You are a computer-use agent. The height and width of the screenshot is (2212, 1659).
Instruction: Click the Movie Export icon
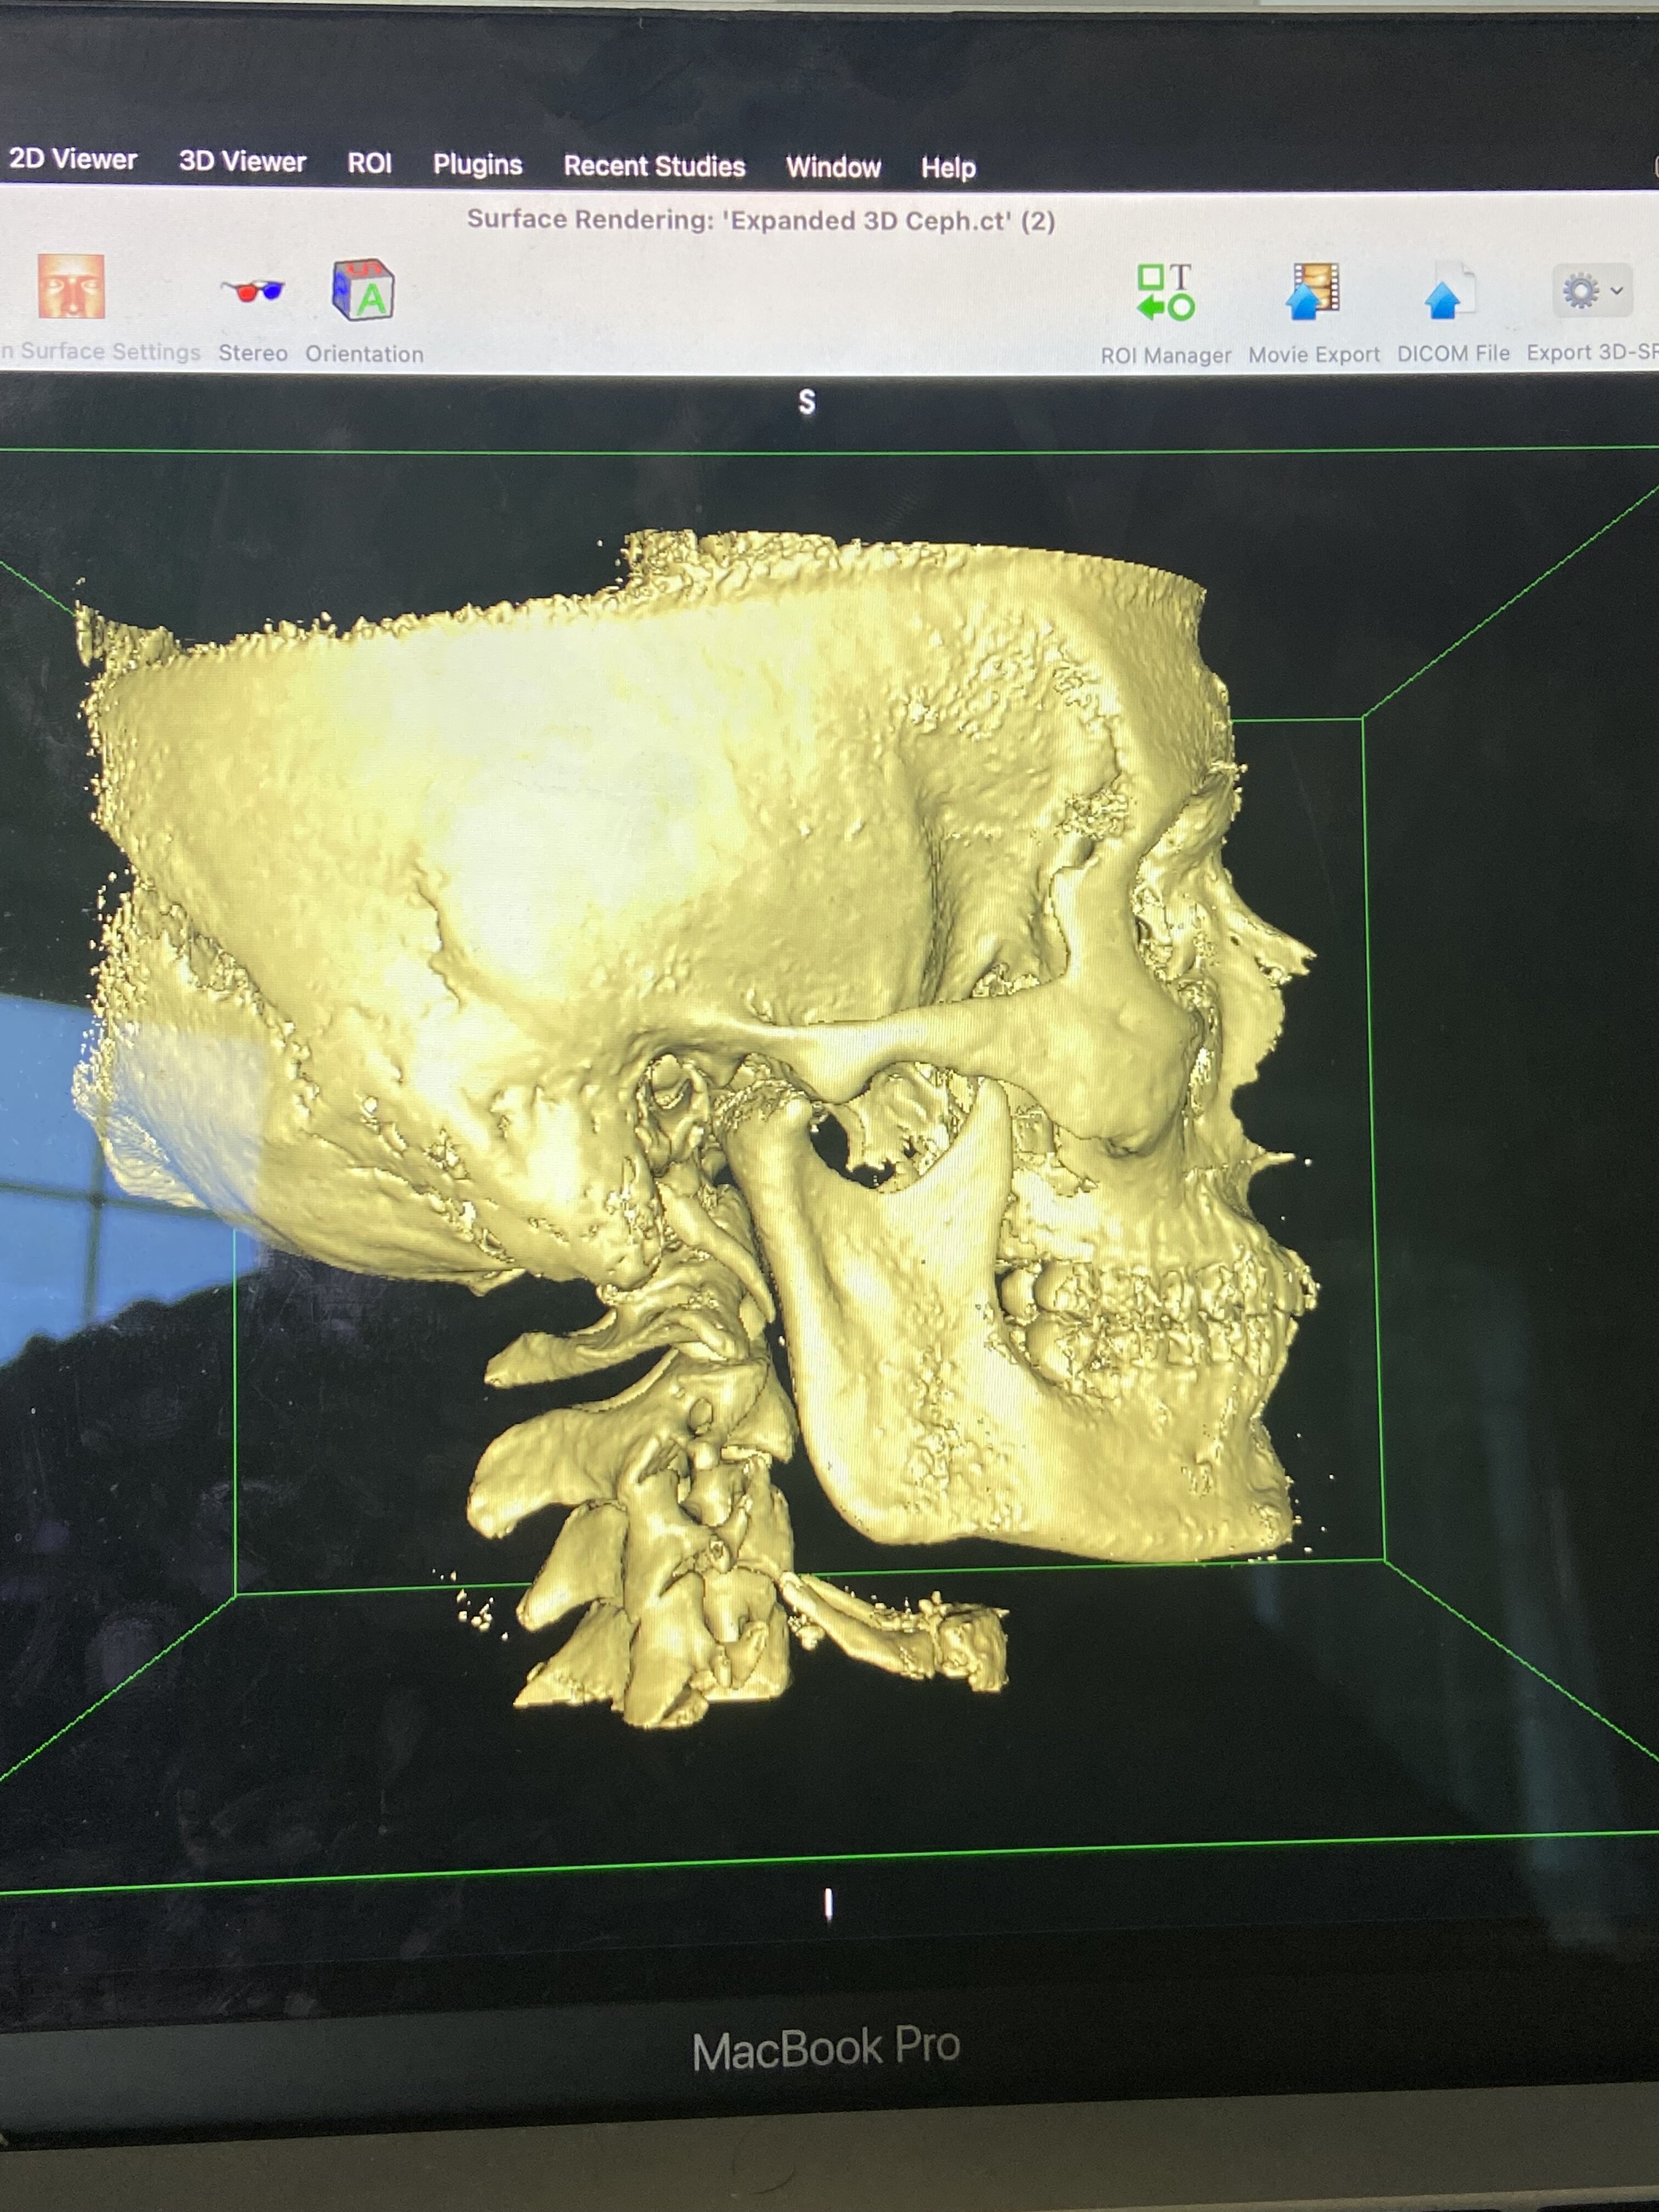pos(1313,292)
